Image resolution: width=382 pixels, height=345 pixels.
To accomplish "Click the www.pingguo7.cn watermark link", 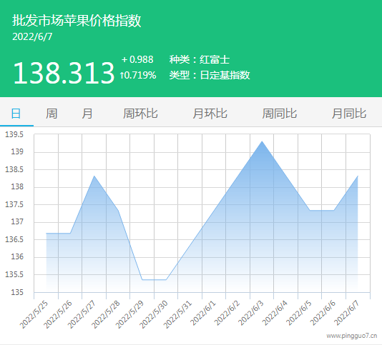I will click(x=351, y=336).
